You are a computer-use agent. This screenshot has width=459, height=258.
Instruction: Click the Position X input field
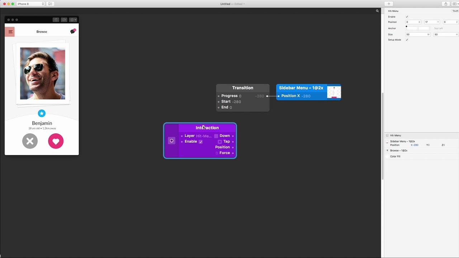point(413,22)
